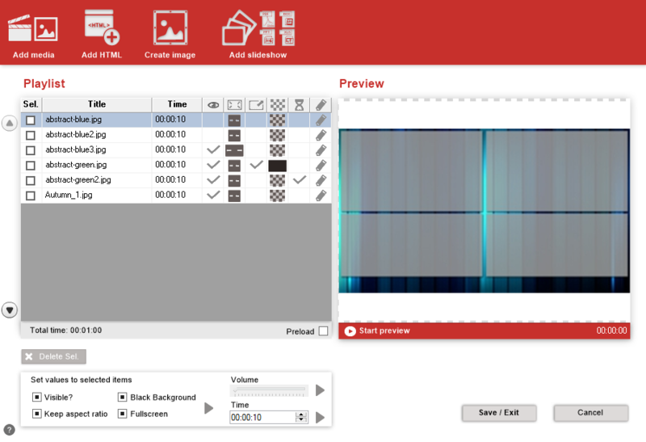646x442 pixels.
Task: Click black background swatch of abstract-green.jpg
Action: click(x=277, y=166)
